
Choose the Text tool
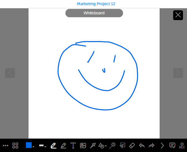[x=73, y=145]
